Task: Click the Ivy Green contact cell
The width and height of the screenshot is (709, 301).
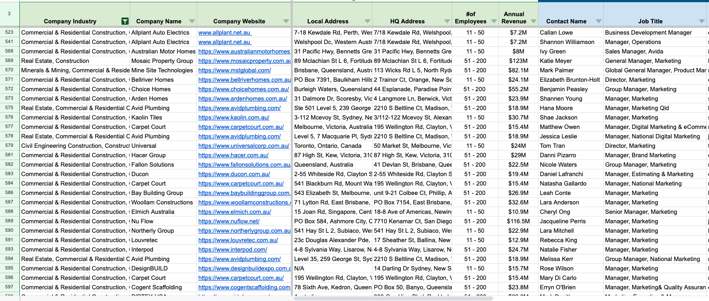Action: pyautogui.click(x=571, y=51)
